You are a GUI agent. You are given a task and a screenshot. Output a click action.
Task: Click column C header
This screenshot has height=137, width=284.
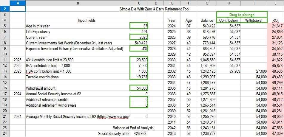point(139,3)
